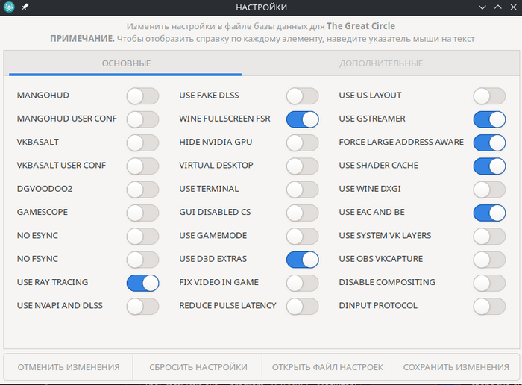This screenshot has height=385, width=522.
Task: Enable the MANGOHUD toggle
Action: click(142, 96)
